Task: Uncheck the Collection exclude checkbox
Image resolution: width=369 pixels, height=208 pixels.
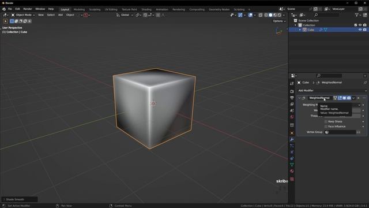Action: [356, 25]
